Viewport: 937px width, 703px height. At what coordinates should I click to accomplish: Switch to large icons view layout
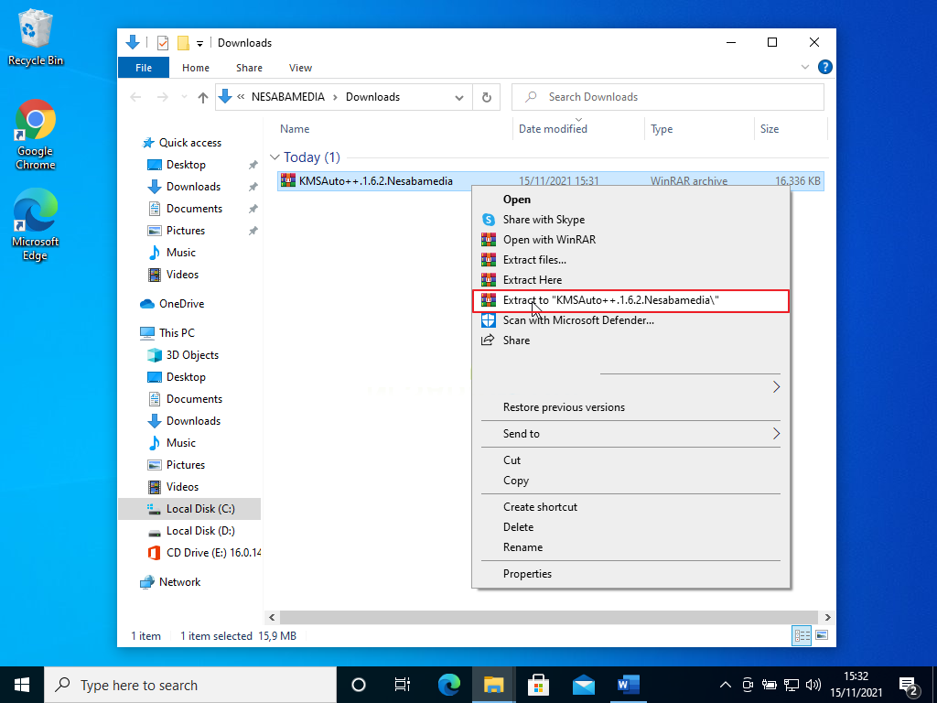pos(822,635)
